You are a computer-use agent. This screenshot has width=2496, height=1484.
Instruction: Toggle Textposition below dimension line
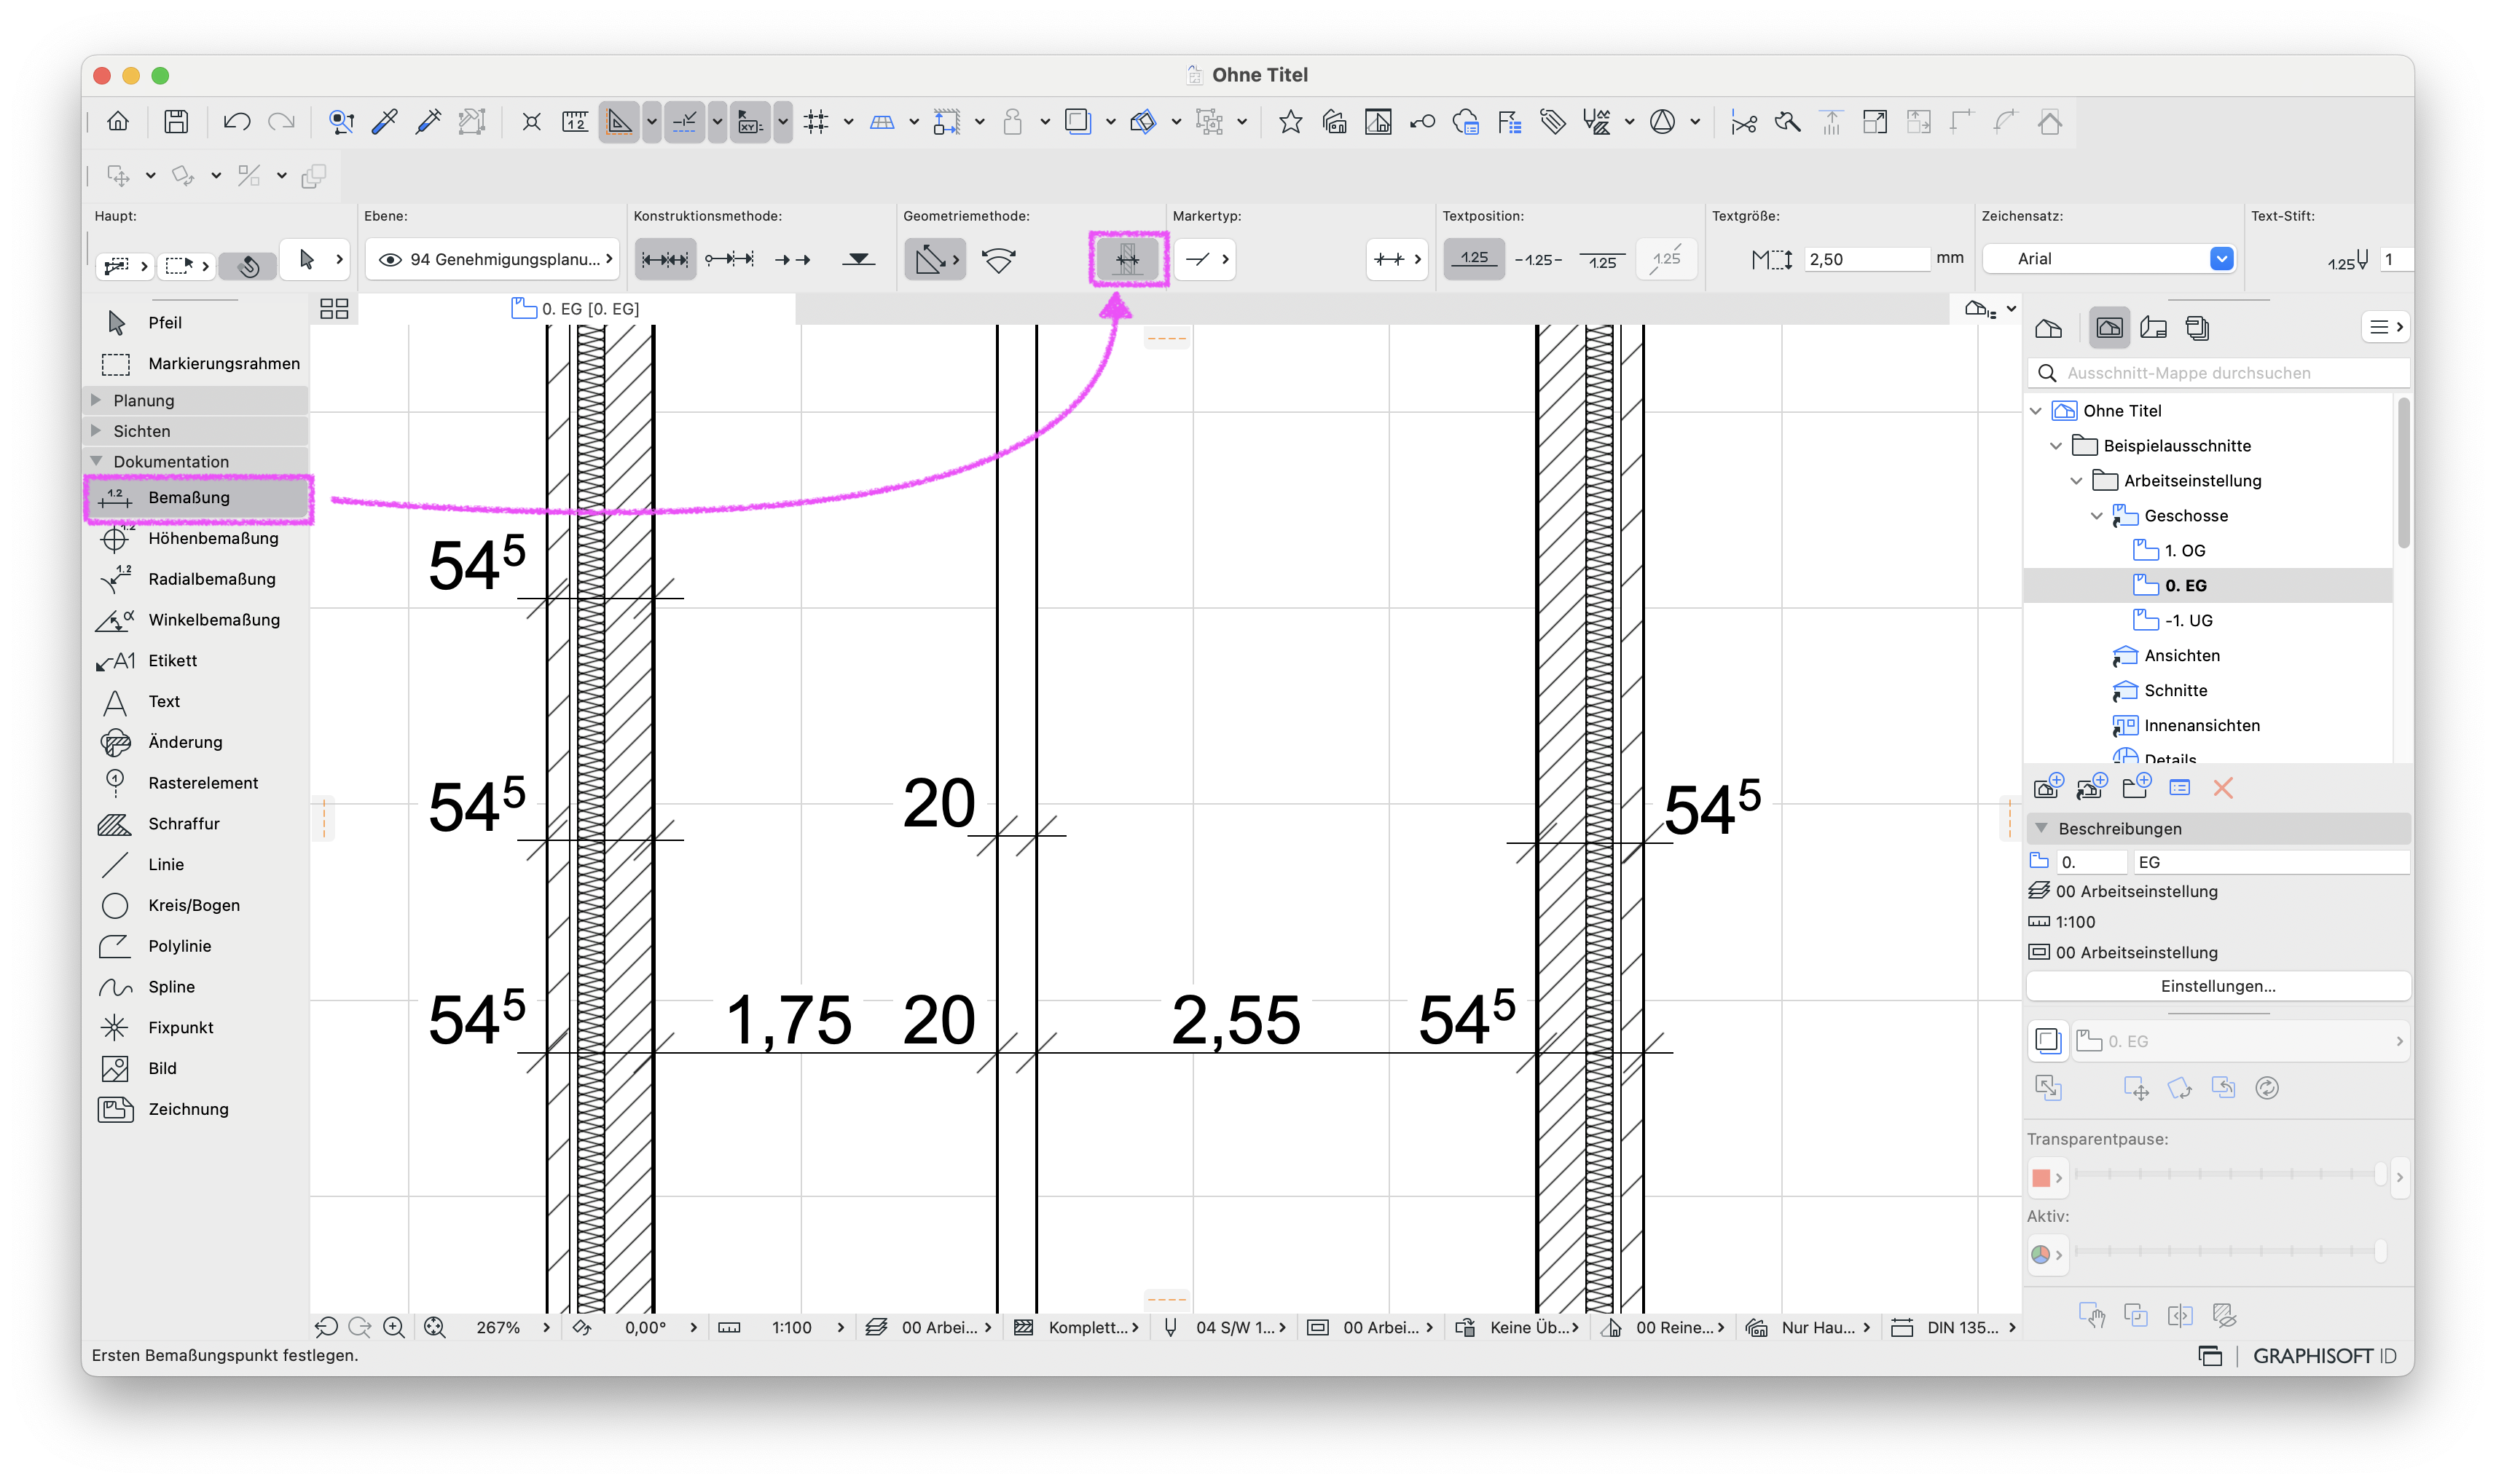[1601, 259]
